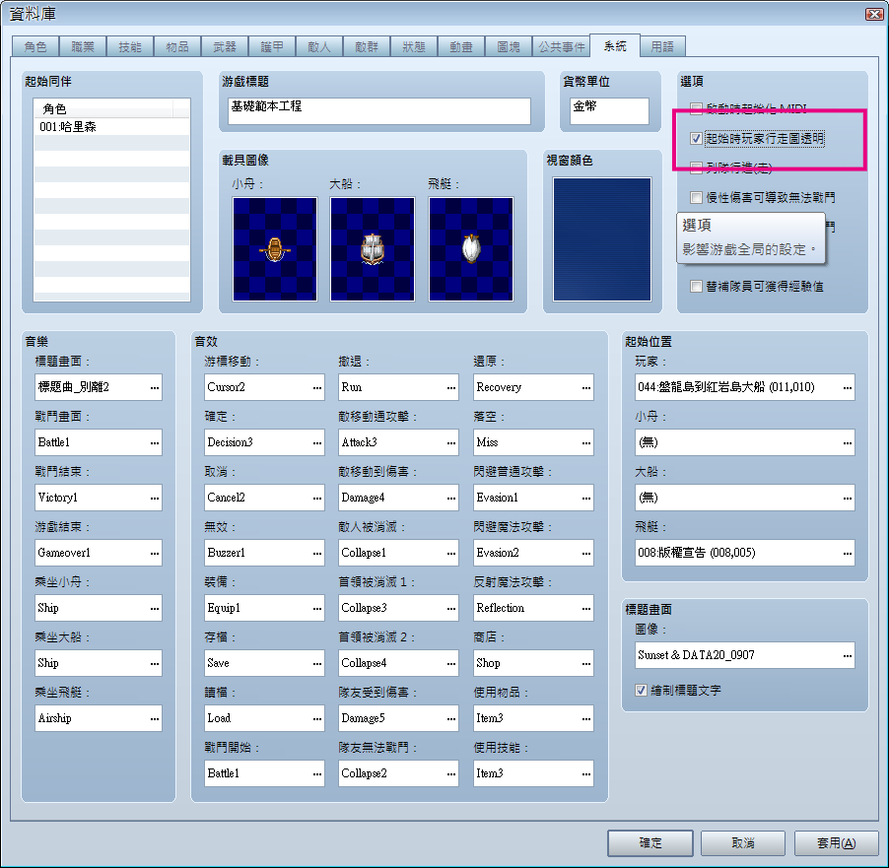Open the 職業 tab
The width and height of the screenshot is (889, 868).
pos(83,46)
